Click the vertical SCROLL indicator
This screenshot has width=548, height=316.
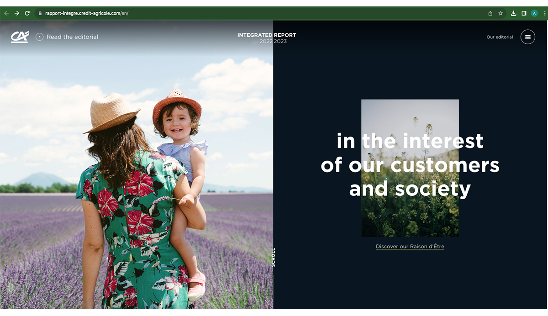(274, 257)
